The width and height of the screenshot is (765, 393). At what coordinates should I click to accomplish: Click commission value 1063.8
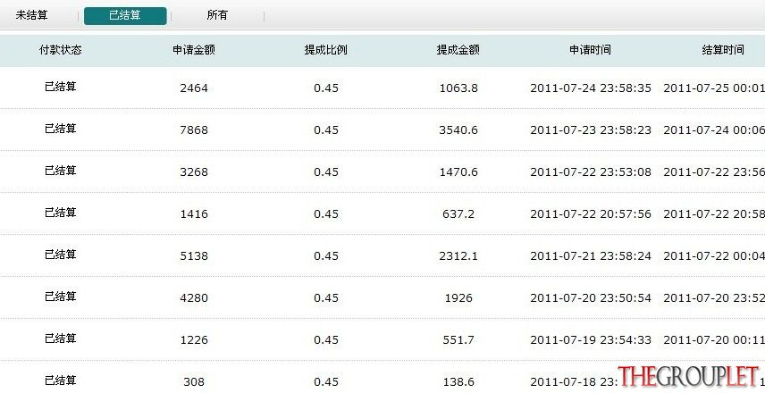point(458,88)
